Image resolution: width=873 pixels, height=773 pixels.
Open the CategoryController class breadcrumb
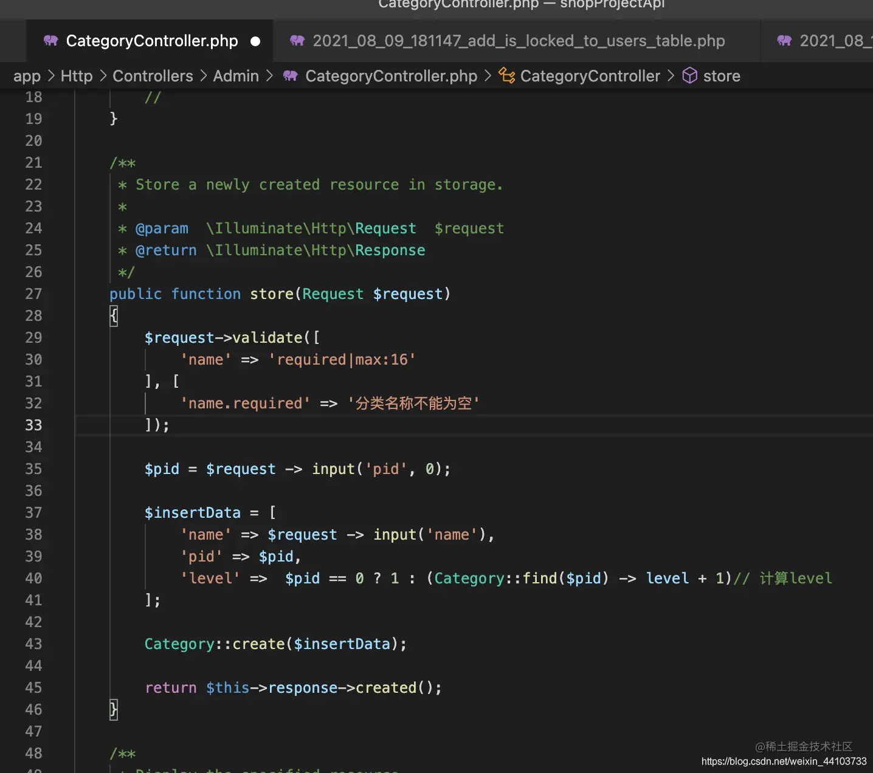(590, 76)
